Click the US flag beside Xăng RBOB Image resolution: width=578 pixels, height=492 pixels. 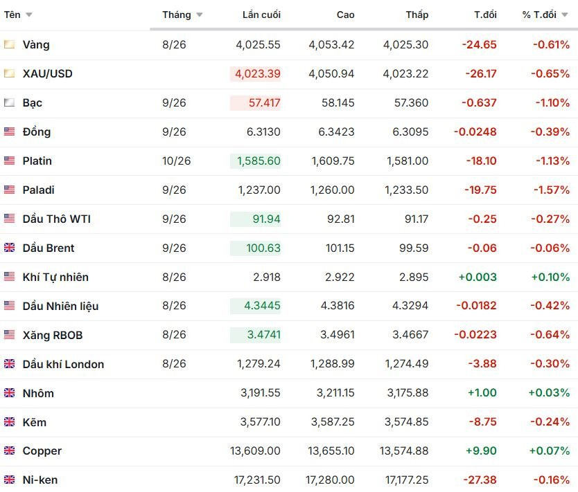[9, 335]
